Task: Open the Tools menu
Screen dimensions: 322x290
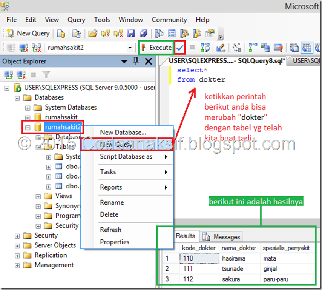Action: (x=102, y=20)
